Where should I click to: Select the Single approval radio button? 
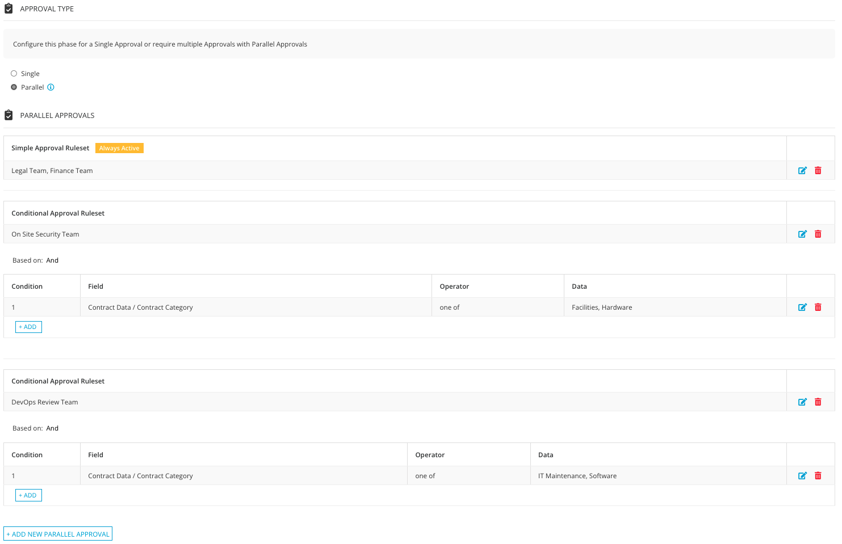pos(14,73)
